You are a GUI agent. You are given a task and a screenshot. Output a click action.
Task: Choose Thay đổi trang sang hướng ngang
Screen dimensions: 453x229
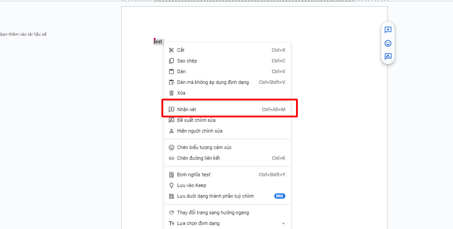[213, 212]
